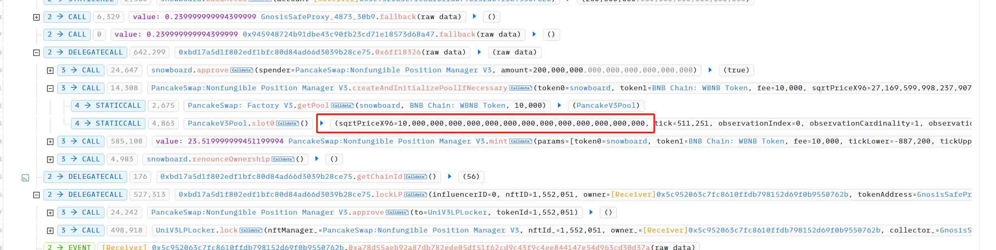Collapse the lockLP DELEGATECALL row
Image resolution: width=996 pixels, height=250 pixels.
(x=36, y=195)
